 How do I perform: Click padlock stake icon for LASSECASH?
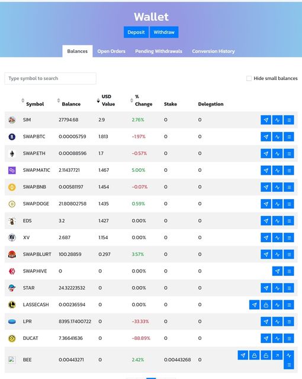266,305
